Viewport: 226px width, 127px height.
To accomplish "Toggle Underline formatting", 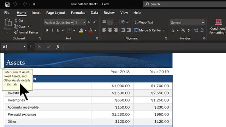I will (x=58, y=30).
